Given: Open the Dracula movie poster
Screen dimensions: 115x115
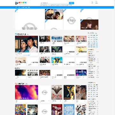Looking at the screenshot, I should tap(57, 92).
